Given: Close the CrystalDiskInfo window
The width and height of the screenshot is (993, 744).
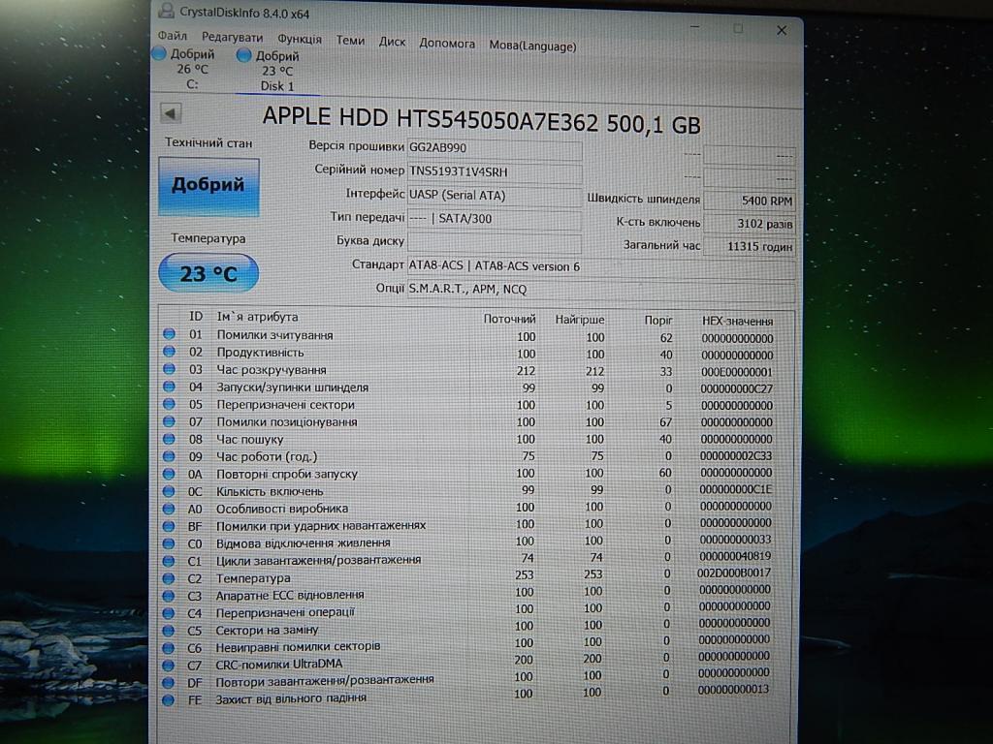Looking at the screenshot, I should click(x=782, y=30).
